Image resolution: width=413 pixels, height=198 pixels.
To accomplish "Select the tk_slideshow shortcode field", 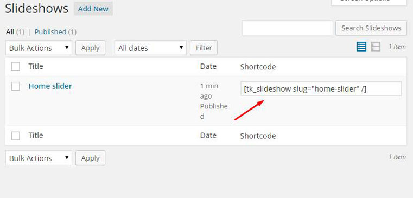I will tap(321, 89).
